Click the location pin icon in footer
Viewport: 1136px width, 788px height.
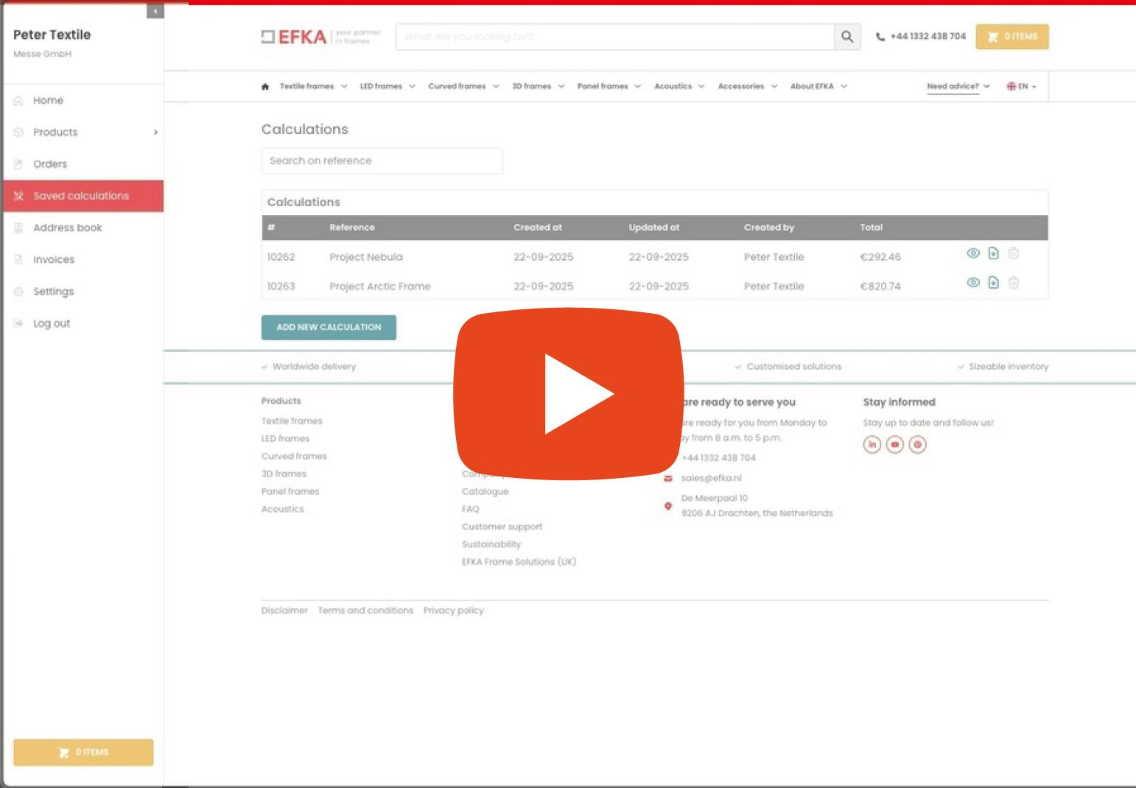[x=668, y=506]
